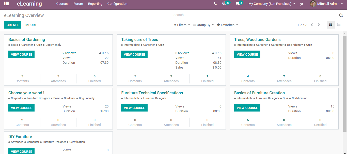Click the Basics of Gardening title
The image size is (347, 154).
pos(27,39)
